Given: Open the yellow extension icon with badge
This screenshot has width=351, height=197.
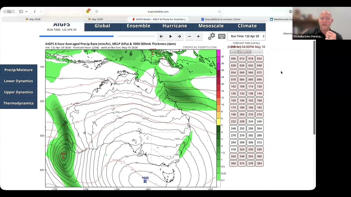Looking at the screenshot, I should (x=88, y=11).
